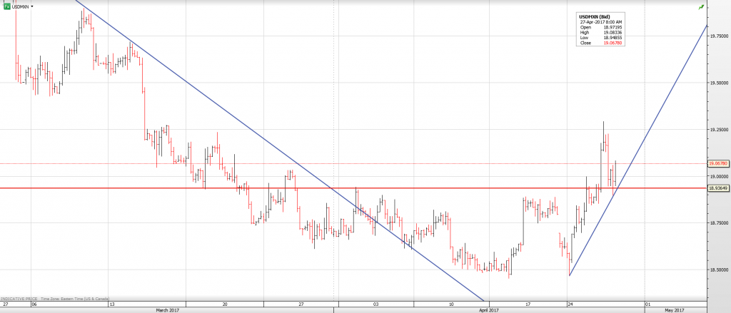Click the 19.75000 price axis label
The height and width of the screenshot is (313, 731).
(719, 36)
